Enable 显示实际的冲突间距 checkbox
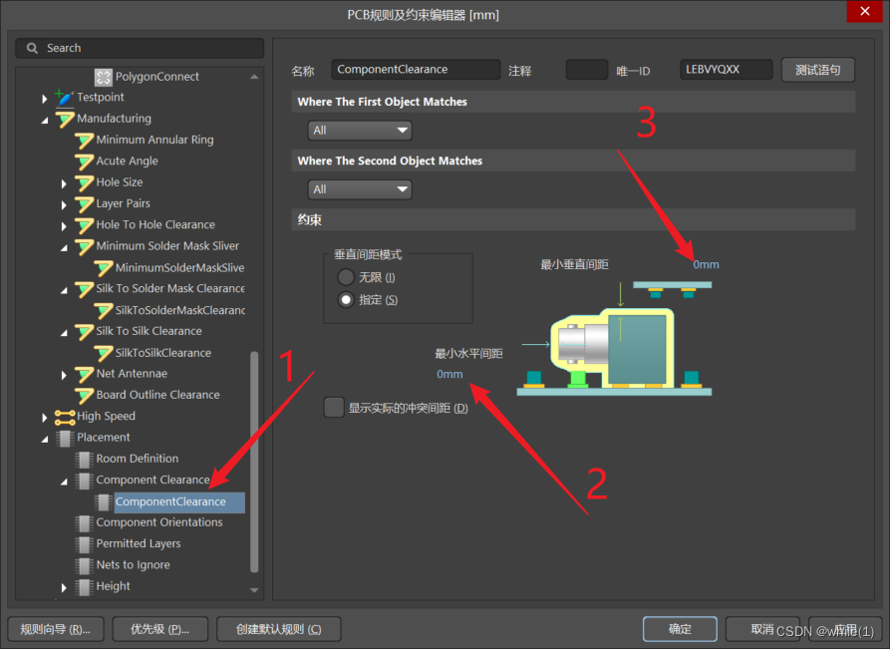 [x=334, y=408]
